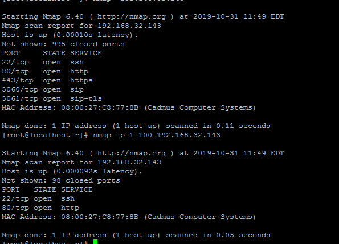Click the green terminal cursor block
This screenshot has width=339, height=244.
(95, 242)
